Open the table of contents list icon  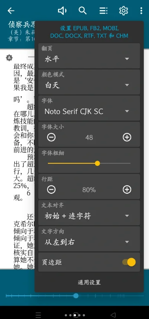(103, 10)
